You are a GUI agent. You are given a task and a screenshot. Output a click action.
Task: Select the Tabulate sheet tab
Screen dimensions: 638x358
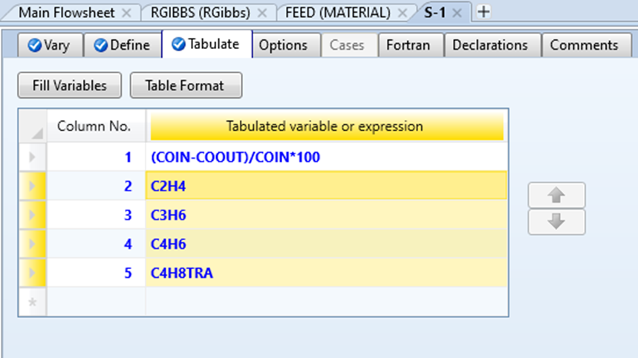pos(206,44)
